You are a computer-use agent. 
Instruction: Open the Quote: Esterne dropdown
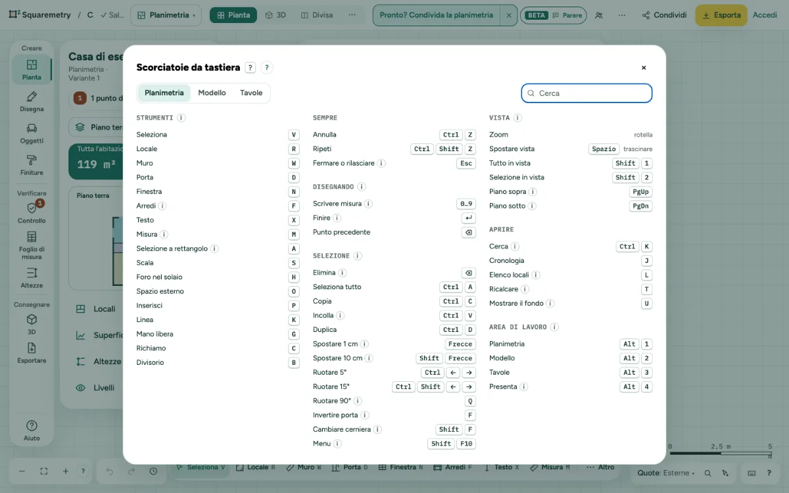pos(666,473)
